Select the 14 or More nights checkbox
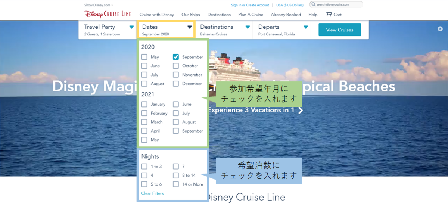448x208 pixels. click(175, 184)
